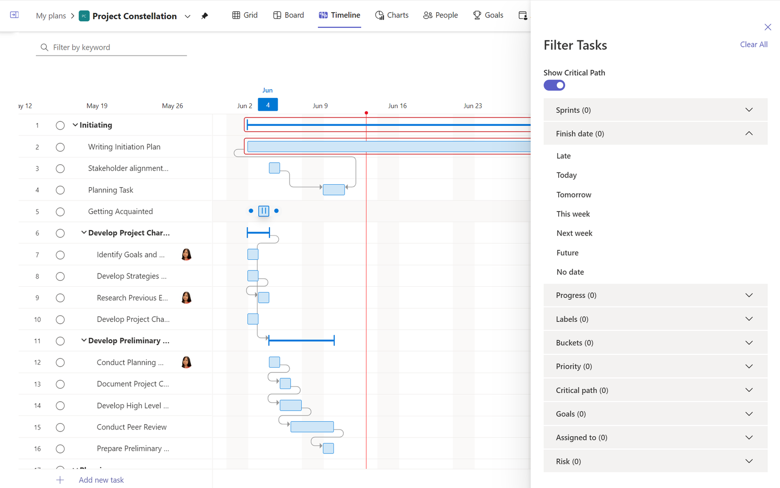
Task: Click the assignee avatar on Identify Goals row
Action: pyautogui.click(x=186, y=254)
